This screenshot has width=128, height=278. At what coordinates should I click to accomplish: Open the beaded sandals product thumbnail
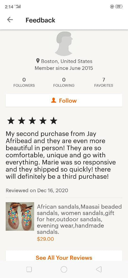20,216
